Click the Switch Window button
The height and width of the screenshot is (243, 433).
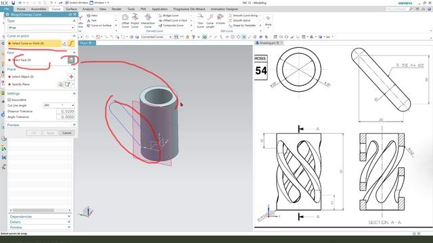pyautogui.click(x=76, y=3)
